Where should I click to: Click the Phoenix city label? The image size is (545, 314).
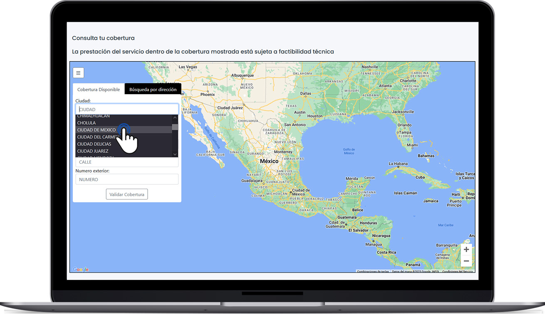[x=208, y=95]
